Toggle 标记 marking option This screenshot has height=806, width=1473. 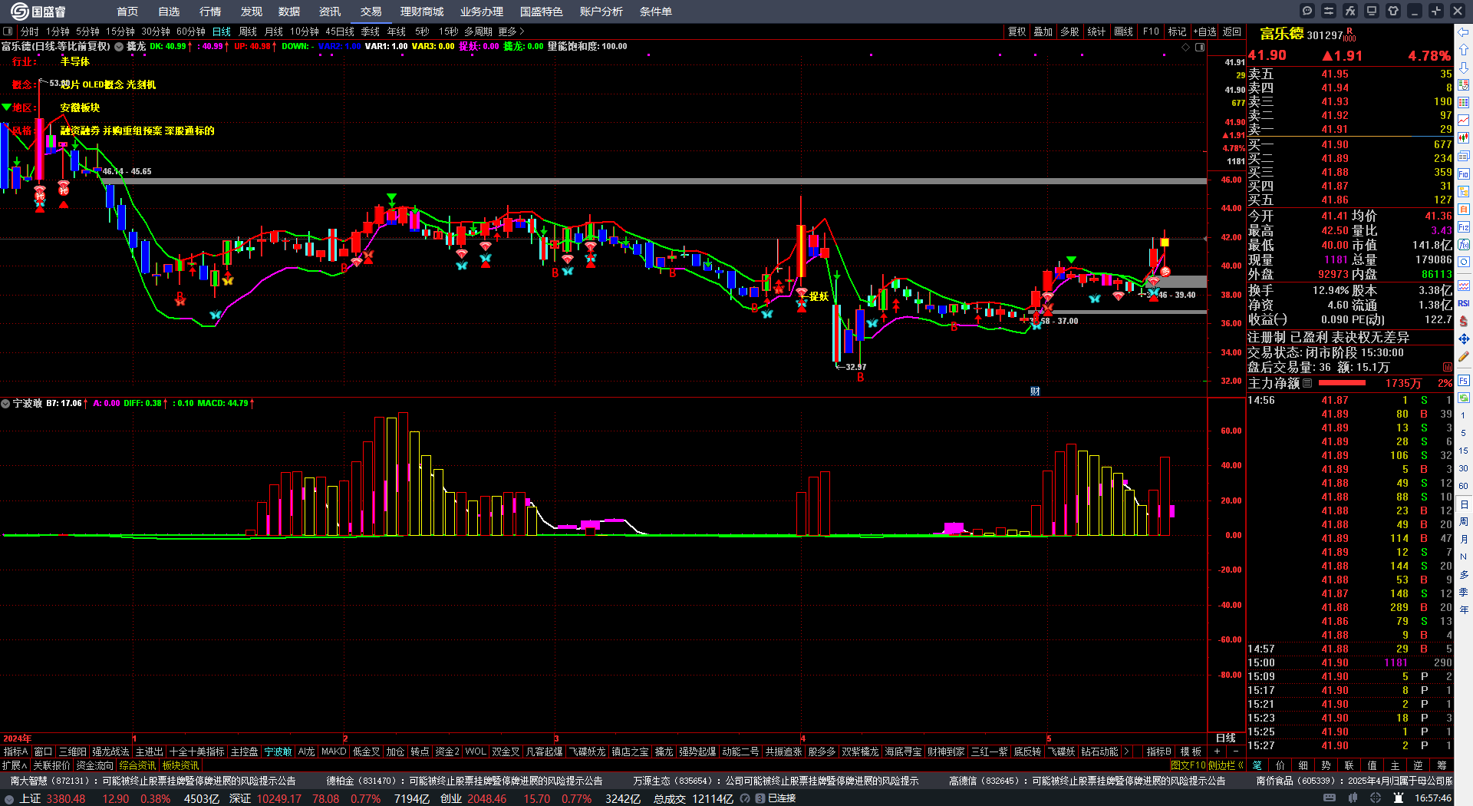[x=1178, y=31]
